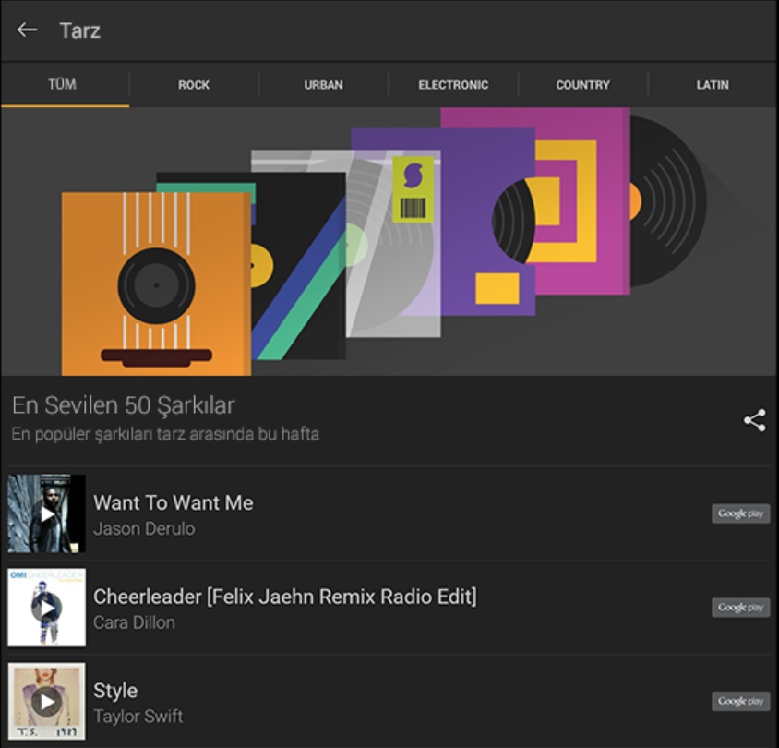Play Style by Taylor Swift
Viewport: 779px width, 748px height.
click(46, 702)
